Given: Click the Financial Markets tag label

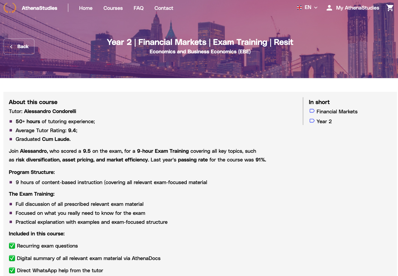Looking at the screenshot, I should (x=337, y=112).
